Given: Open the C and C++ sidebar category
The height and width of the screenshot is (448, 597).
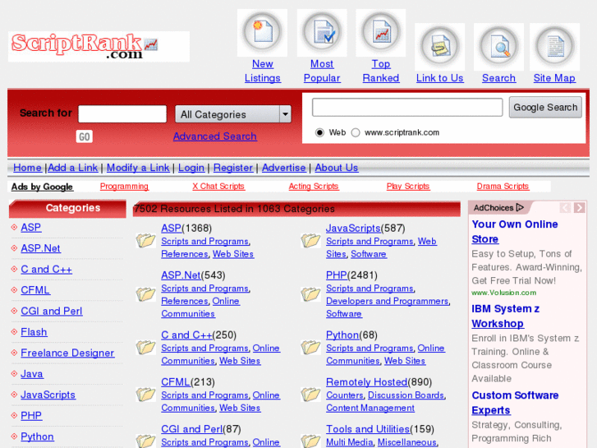Looking at the screenshot, I should tap(46, 269).
